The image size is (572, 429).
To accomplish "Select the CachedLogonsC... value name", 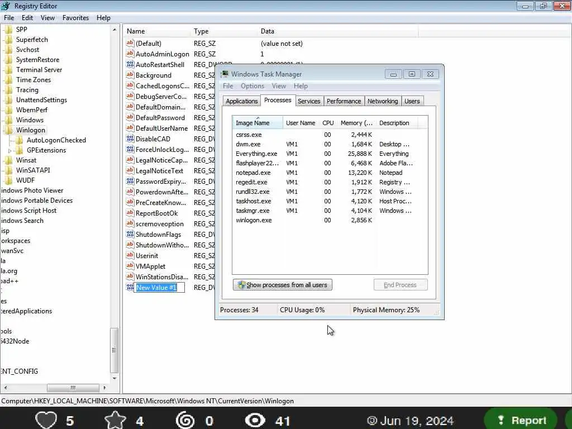I will (163, 85).
